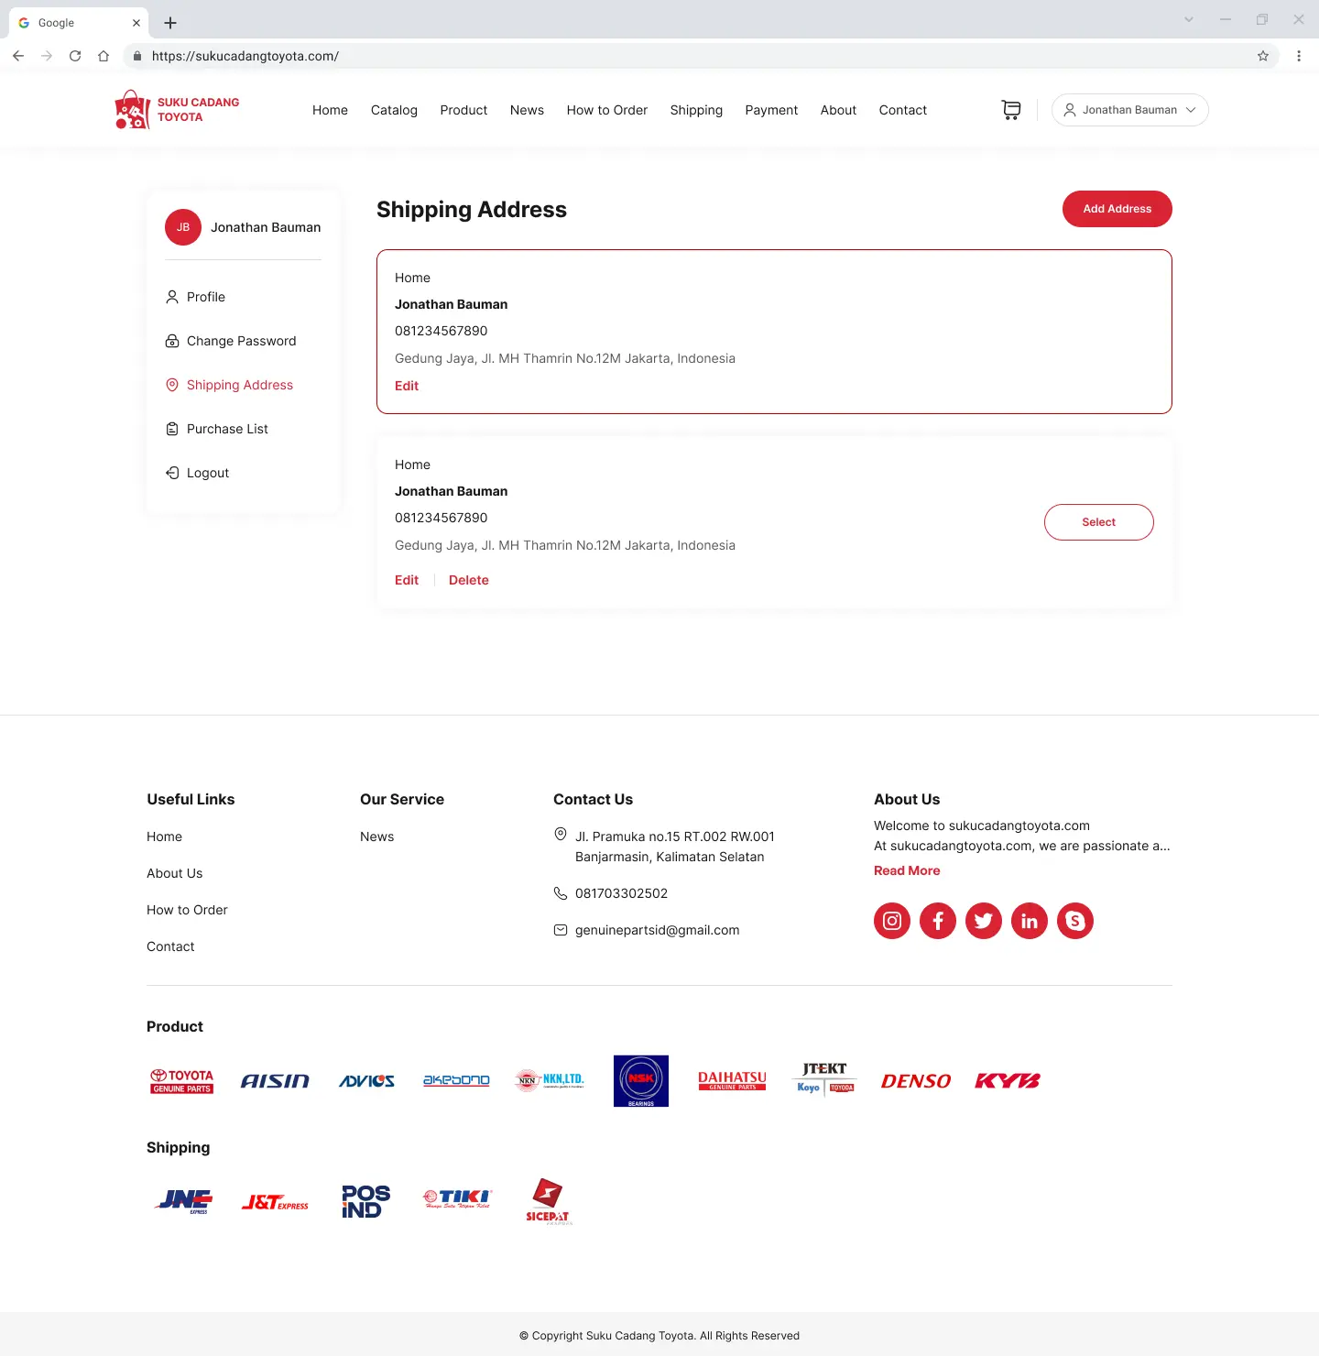The width and height of the screenshot is (1319, 1356).
Task: Click the Suku Cadang Toyota logo
Action: click(x=178, y=110)
